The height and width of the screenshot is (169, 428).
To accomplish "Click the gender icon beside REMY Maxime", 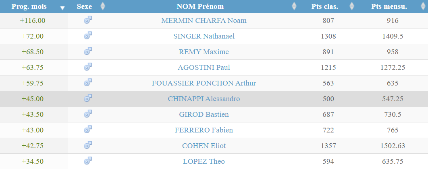I will [x=87, y=51].
